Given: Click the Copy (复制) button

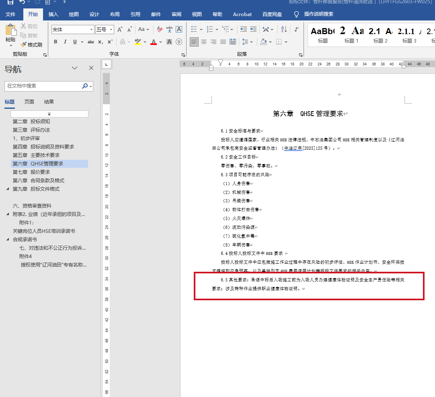Looking at the screenshot, I should click(x=29, y=35).
